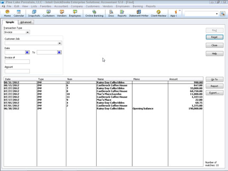The image size is (228, 171).
Task: Click the Invoice # input field
Action: point(17,62)
